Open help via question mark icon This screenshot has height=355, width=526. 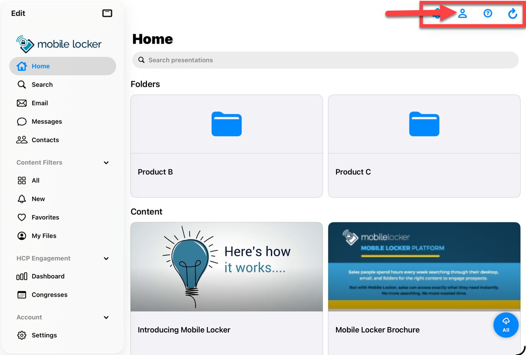click(488, 14)
